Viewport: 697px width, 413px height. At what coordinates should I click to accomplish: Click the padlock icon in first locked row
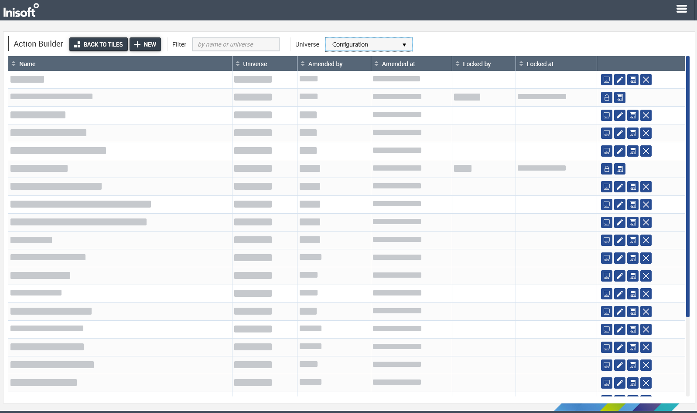[607, 97]
